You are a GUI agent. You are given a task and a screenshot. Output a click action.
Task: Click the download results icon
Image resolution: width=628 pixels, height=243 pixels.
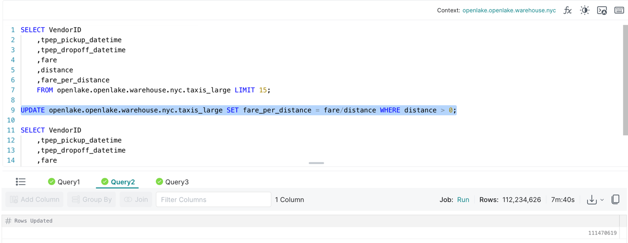(x=592, y=199)
